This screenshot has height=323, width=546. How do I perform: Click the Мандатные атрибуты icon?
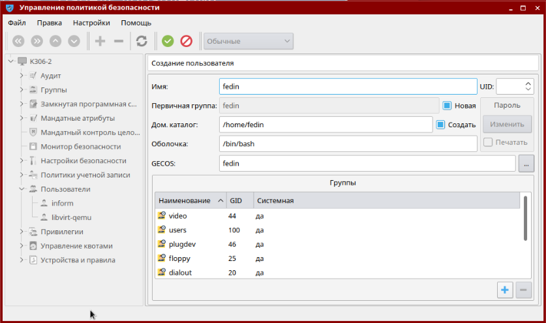(x=33, y=118)
